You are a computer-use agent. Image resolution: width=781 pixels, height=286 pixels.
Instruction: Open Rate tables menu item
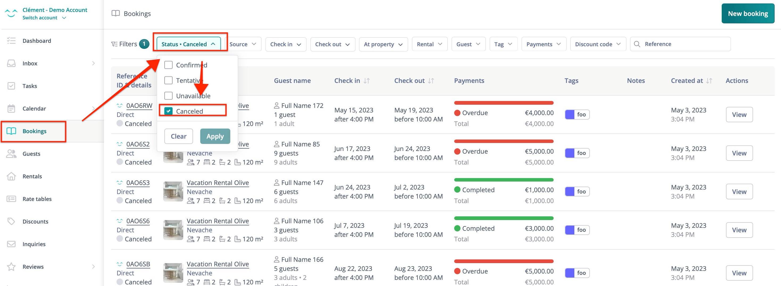(37, 199)
